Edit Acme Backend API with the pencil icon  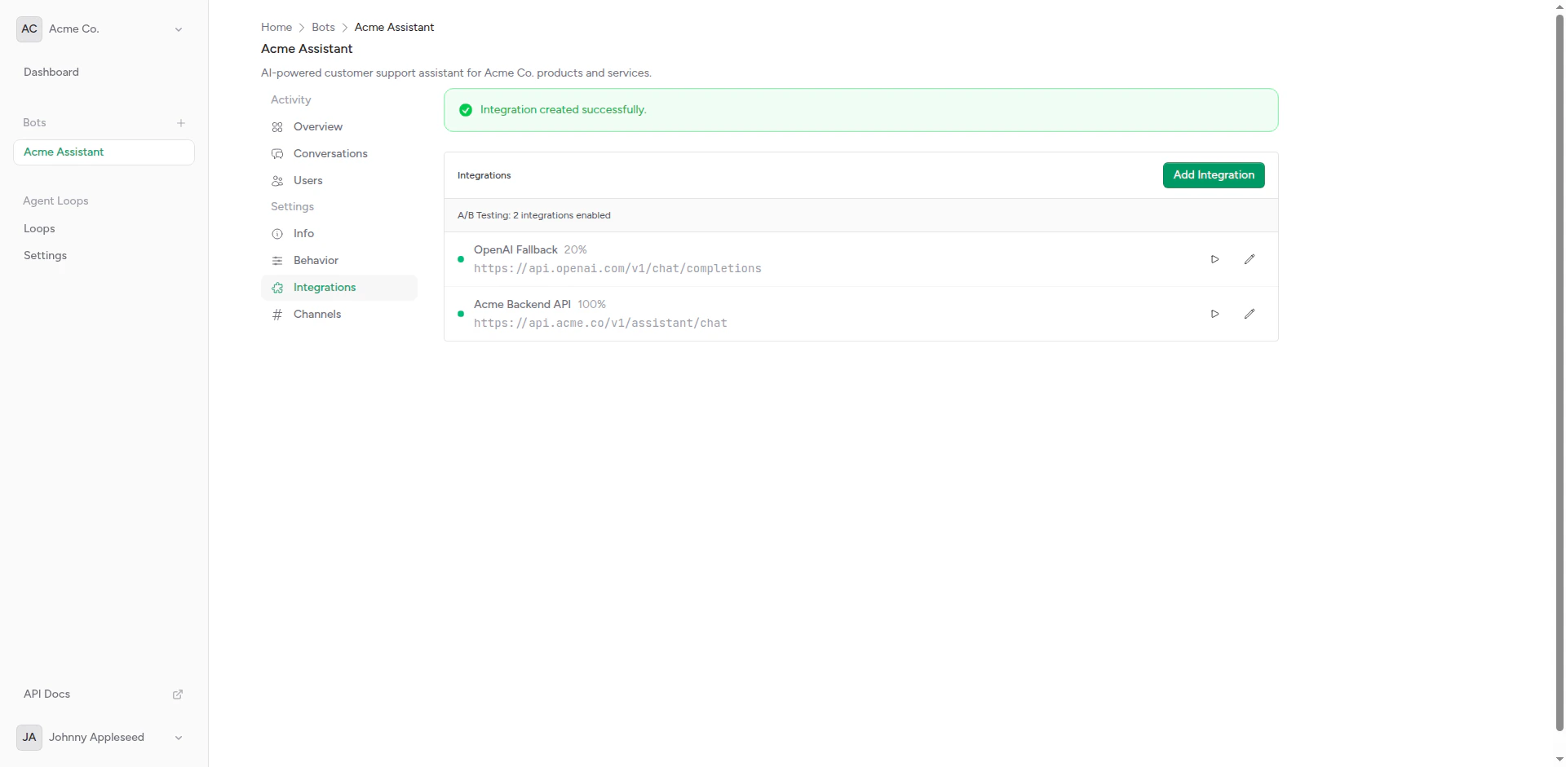click(x=1249, y=313)
